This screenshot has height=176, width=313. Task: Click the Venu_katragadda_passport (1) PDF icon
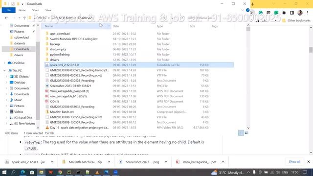pyautogui.click(x=47, y=91)
